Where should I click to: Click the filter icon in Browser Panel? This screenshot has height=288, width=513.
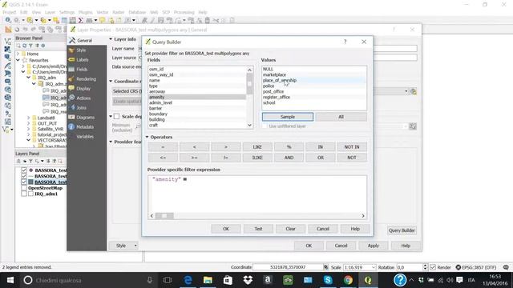pos(30,46)
